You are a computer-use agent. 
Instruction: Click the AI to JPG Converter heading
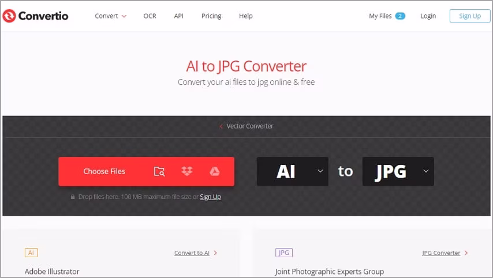(246, 66)
